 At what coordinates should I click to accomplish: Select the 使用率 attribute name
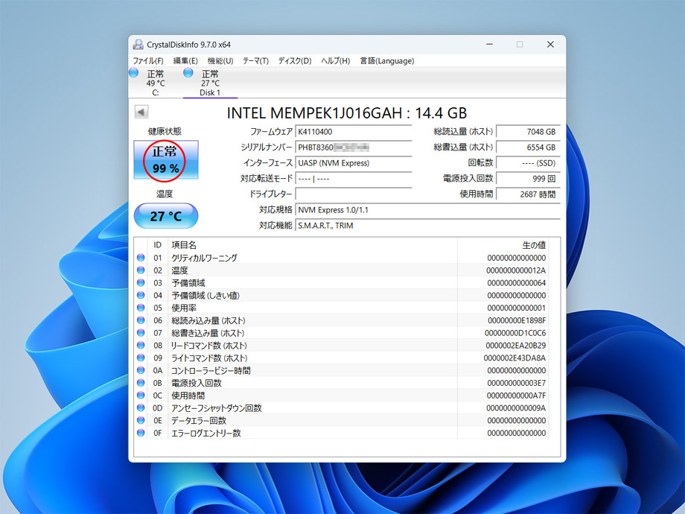point(184,308)
